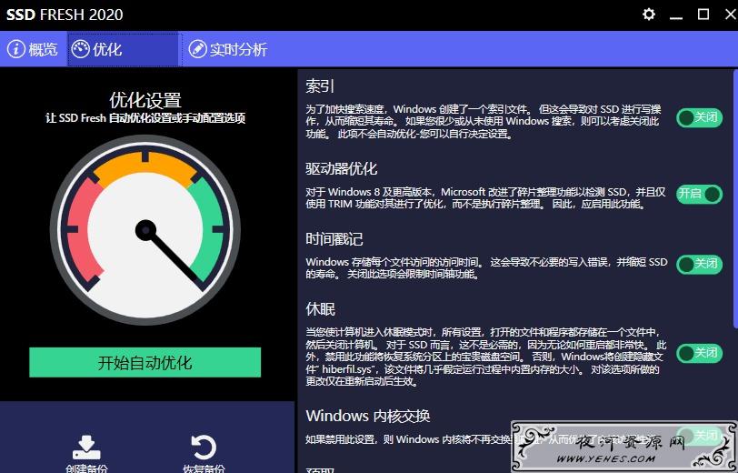Click the optimization speedometer gauge
This screenshot has height=473, width=738.
coord(145,230)
